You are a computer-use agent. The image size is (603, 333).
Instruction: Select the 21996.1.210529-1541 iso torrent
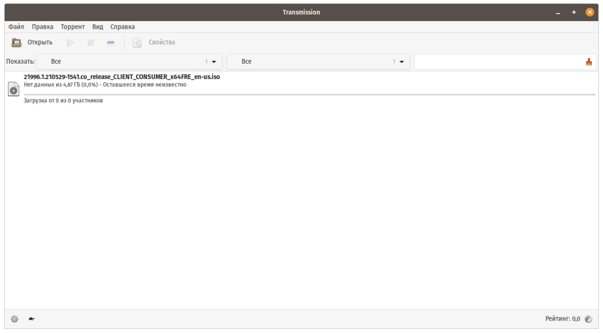pos(301,89)
